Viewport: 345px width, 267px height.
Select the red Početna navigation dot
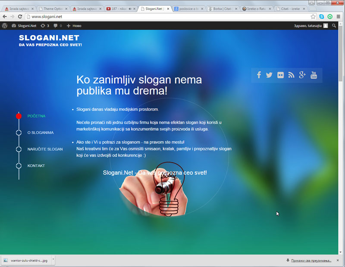pyautogui.click(x=19, y=116)
